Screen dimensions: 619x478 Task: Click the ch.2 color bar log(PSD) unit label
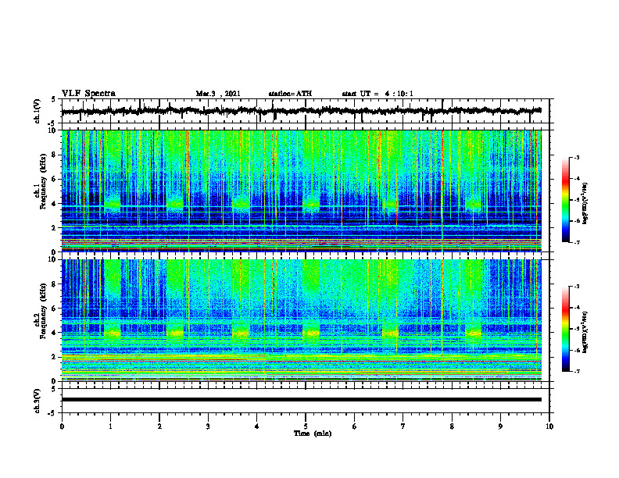pos(585,333)
